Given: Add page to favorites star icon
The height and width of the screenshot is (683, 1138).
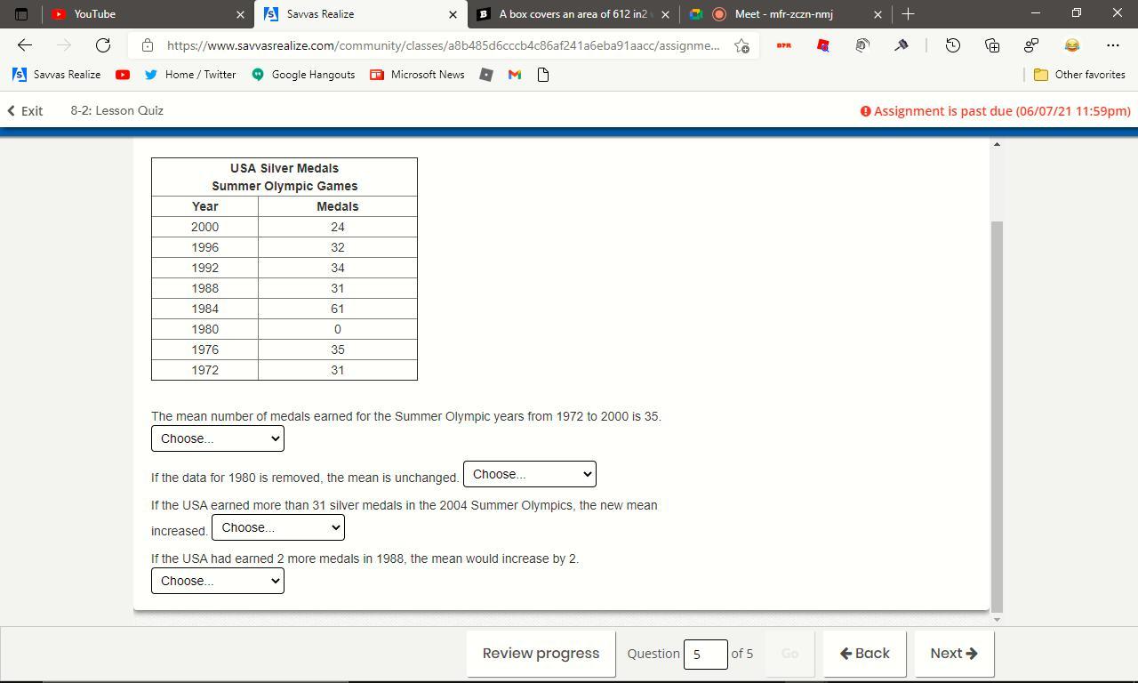Looking at the screenshot, I should click(x=741, y=45).
